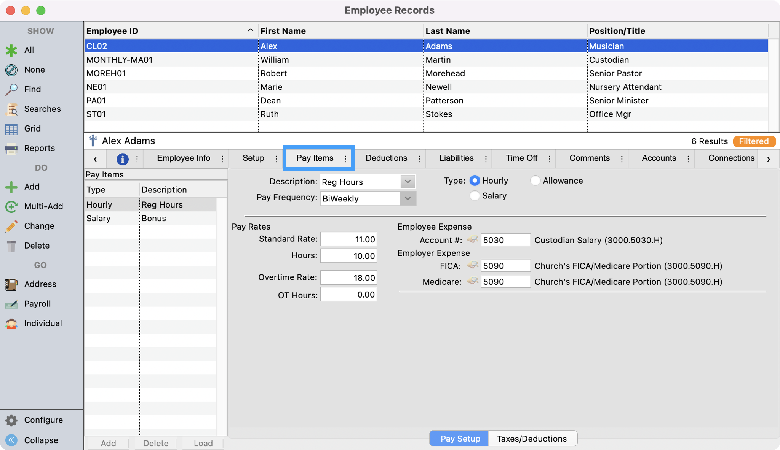Open the Description dropdown
The height and width of the screenshot is (450, 780).
(408, 182)
